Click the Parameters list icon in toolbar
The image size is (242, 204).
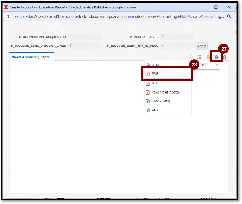click(199, 57)
